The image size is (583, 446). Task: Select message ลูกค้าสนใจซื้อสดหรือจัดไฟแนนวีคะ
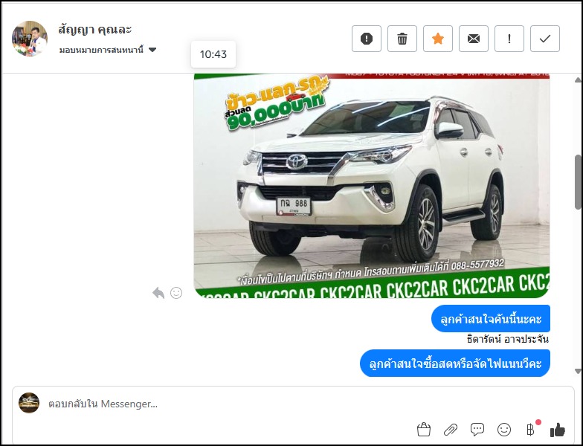(x=455, y=363)
